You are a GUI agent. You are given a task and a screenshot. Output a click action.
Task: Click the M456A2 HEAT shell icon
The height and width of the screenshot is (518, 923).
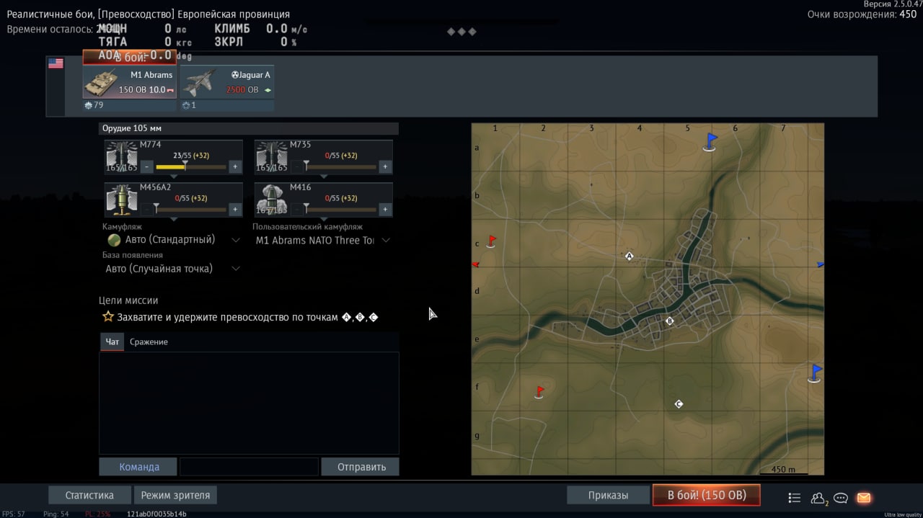point(122,200)
